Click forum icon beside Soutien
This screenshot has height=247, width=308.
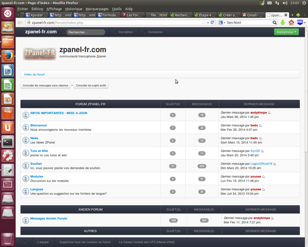25,166
